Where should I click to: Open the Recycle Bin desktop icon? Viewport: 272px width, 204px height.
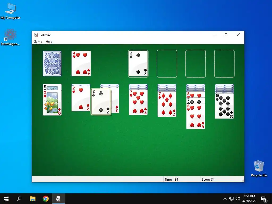pyautogui.click(x=259, y=169)
